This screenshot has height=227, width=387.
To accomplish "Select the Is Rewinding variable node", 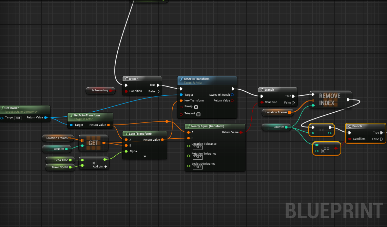I will [x=100, y=90].
